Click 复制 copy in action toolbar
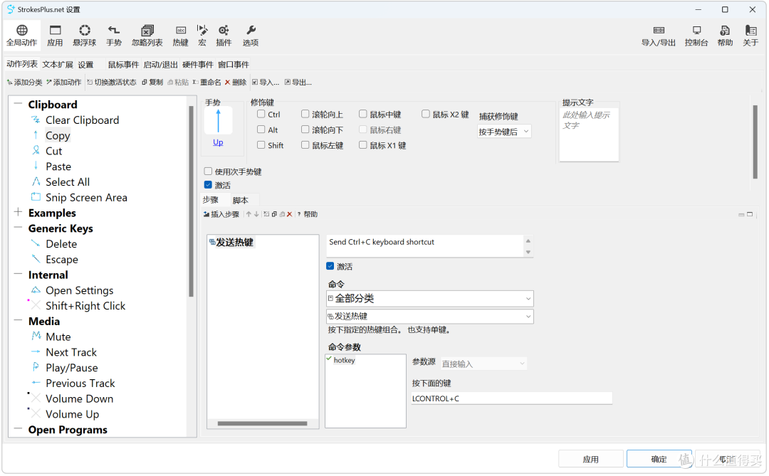This screenshot has height=476, width=769. [152, 83]
